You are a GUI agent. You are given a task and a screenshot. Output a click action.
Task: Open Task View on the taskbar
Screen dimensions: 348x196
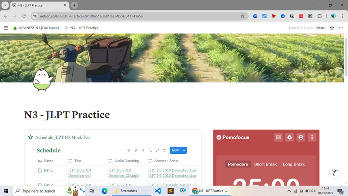click(91, 191)
